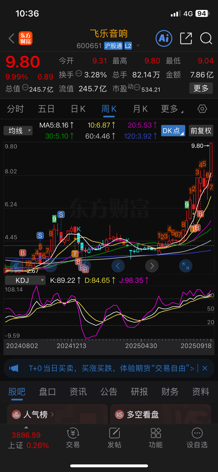Tap the megaphone announcement icon
This screenshot has width=218, height=472.
pyautogui.click(x=14, y=368)
